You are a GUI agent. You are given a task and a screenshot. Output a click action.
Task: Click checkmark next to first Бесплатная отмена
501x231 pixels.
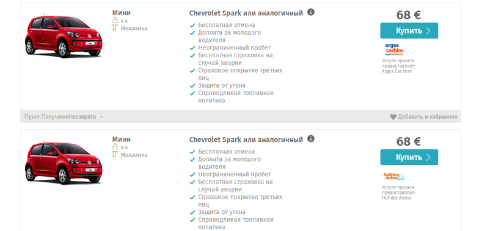point(192,25)
